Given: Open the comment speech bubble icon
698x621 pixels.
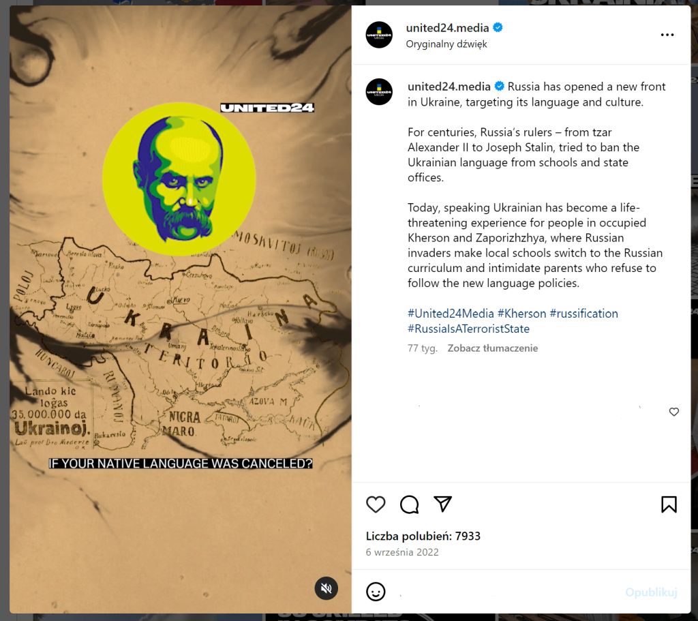Looking at the screenshot, I should tap(409, 504).
